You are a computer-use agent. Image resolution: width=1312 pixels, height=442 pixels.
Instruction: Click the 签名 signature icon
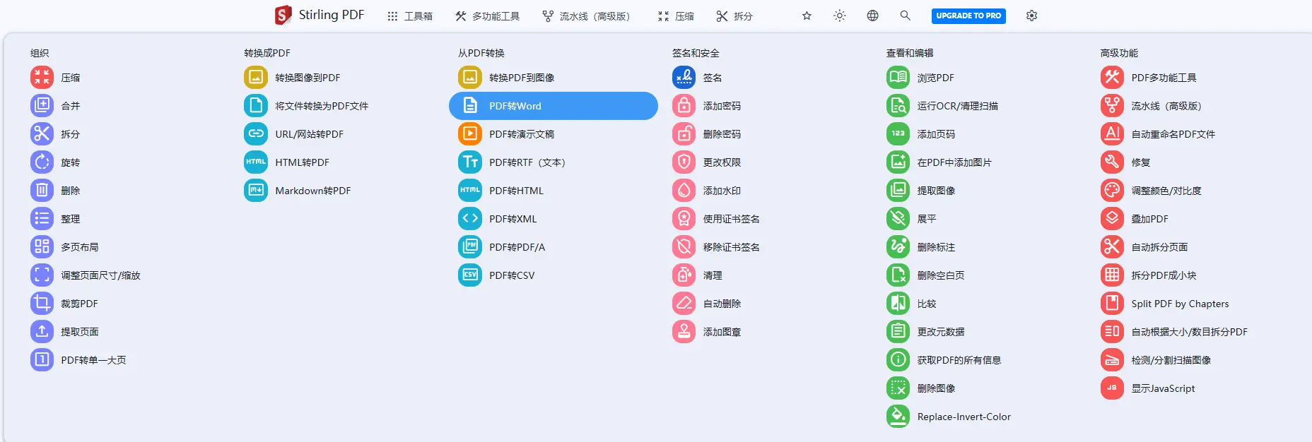(x=684, y=78)
